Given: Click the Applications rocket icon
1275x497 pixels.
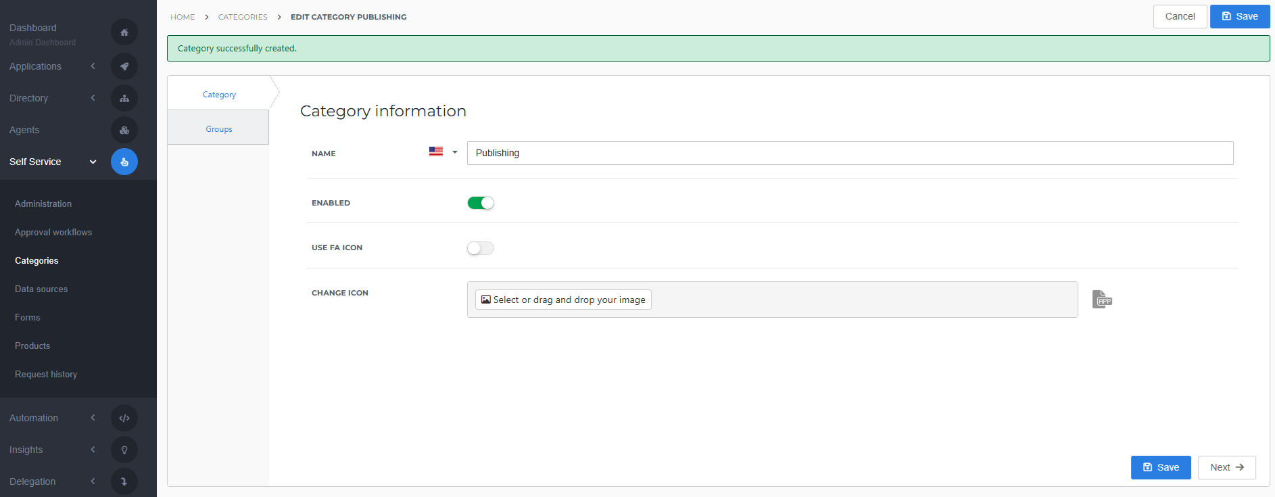Looking at the screenshot, I should point(124,66).
